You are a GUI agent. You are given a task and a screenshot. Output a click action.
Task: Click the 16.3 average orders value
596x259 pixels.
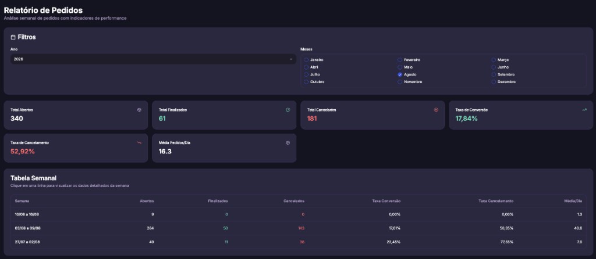click(165, 152)
